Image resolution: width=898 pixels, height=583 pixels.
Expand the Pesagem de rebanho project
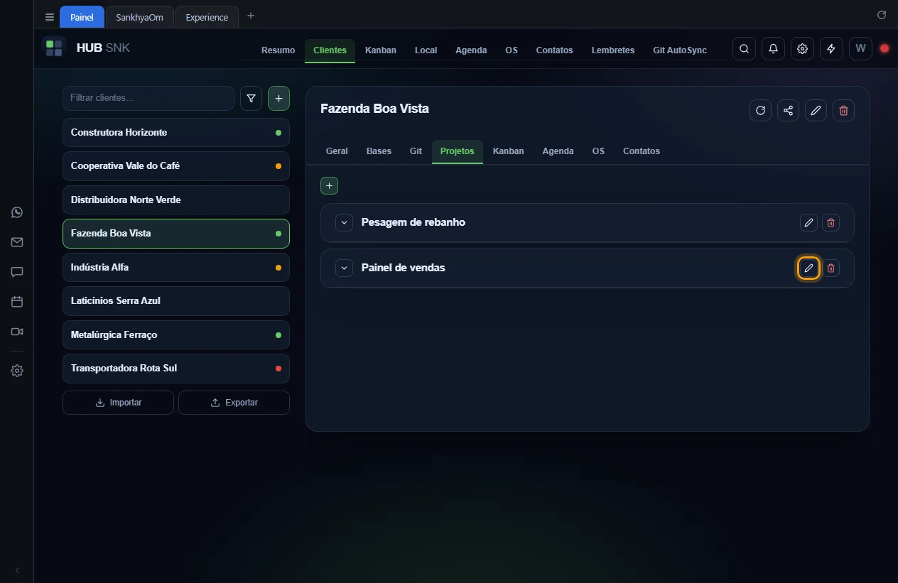click(x=344, y=223)
